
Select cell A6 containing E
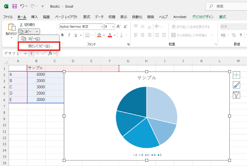pyautogui.click(x=18, y=100)
